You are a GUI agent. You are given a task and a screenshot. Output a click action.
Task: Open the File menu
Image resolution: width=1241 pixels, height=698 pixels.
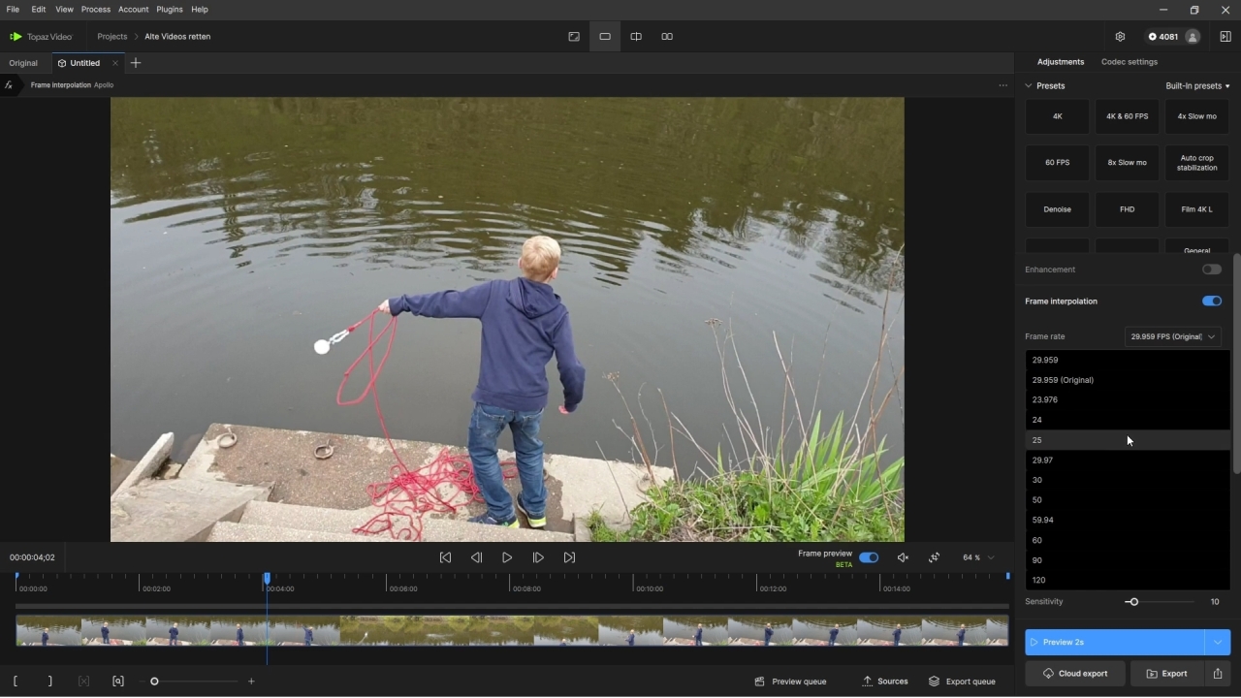pos(13,10)
